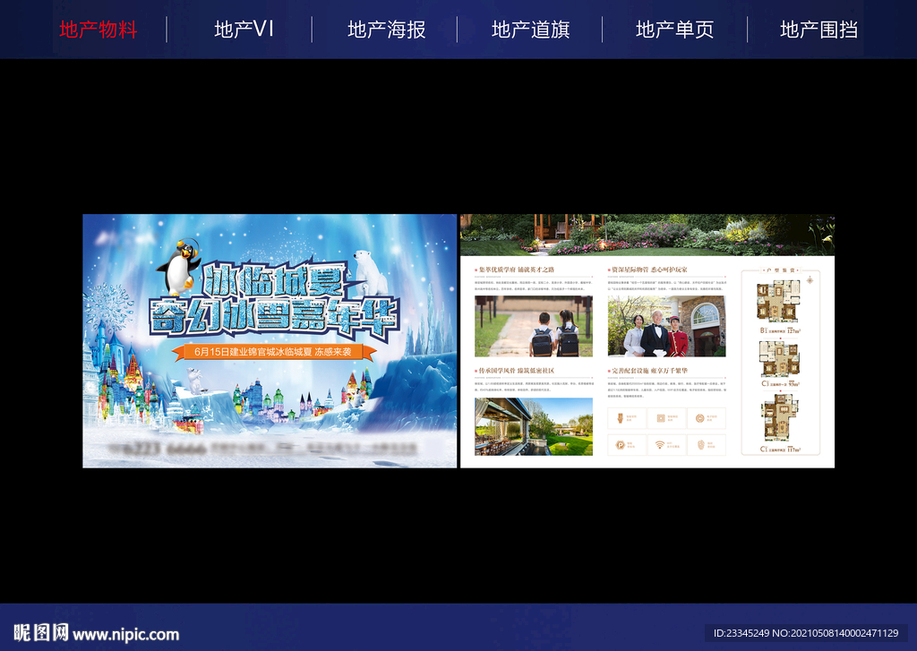Viewport: 917px width, 651px height.
Task: Click the garden banner photo atop the brochure
Action: point(647,236)
